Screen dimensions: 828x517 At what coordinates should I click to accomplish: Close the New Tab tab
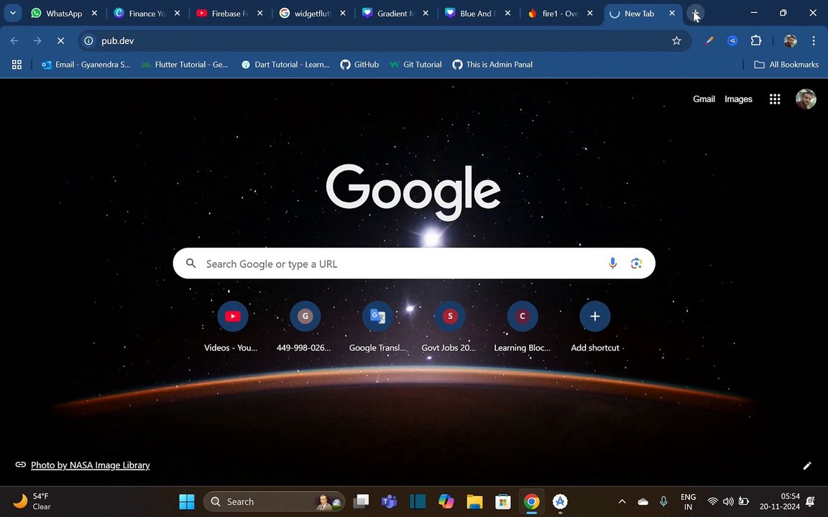[672, 13]
